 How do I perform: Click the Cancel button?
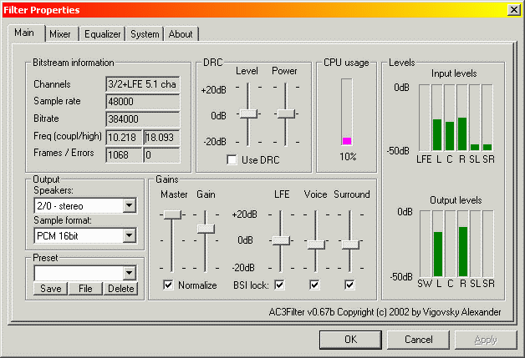[419, 340]
